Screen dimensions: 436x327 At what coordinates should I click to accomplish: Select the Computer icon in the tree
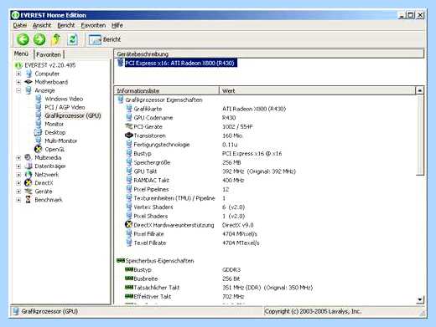tap(29, 74)
